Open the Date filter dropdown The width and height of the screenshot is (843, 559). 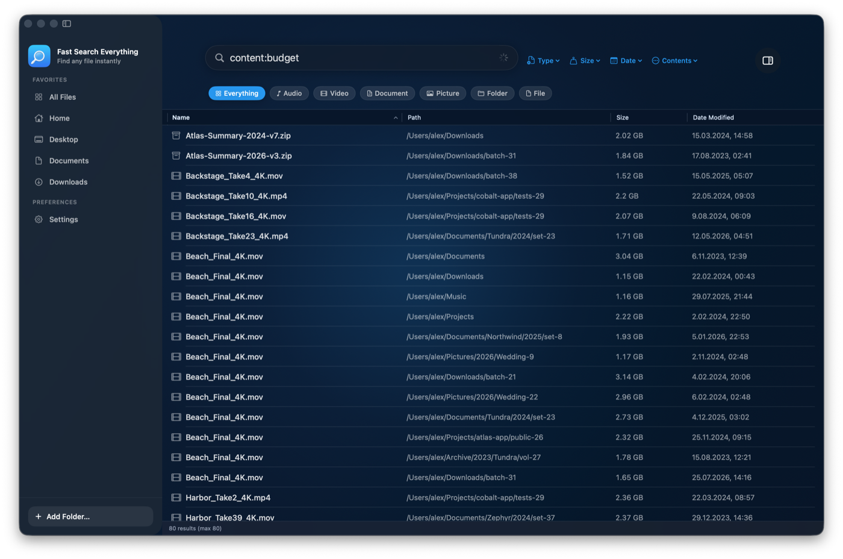click(626, 61)
